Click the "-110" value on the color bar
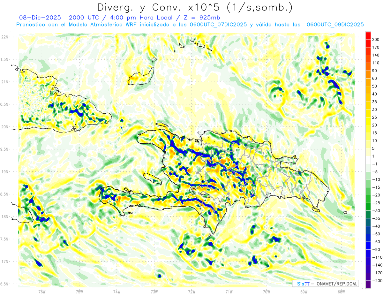The height and width of the screenshot is (296, 383). click(x=377, y=257)
